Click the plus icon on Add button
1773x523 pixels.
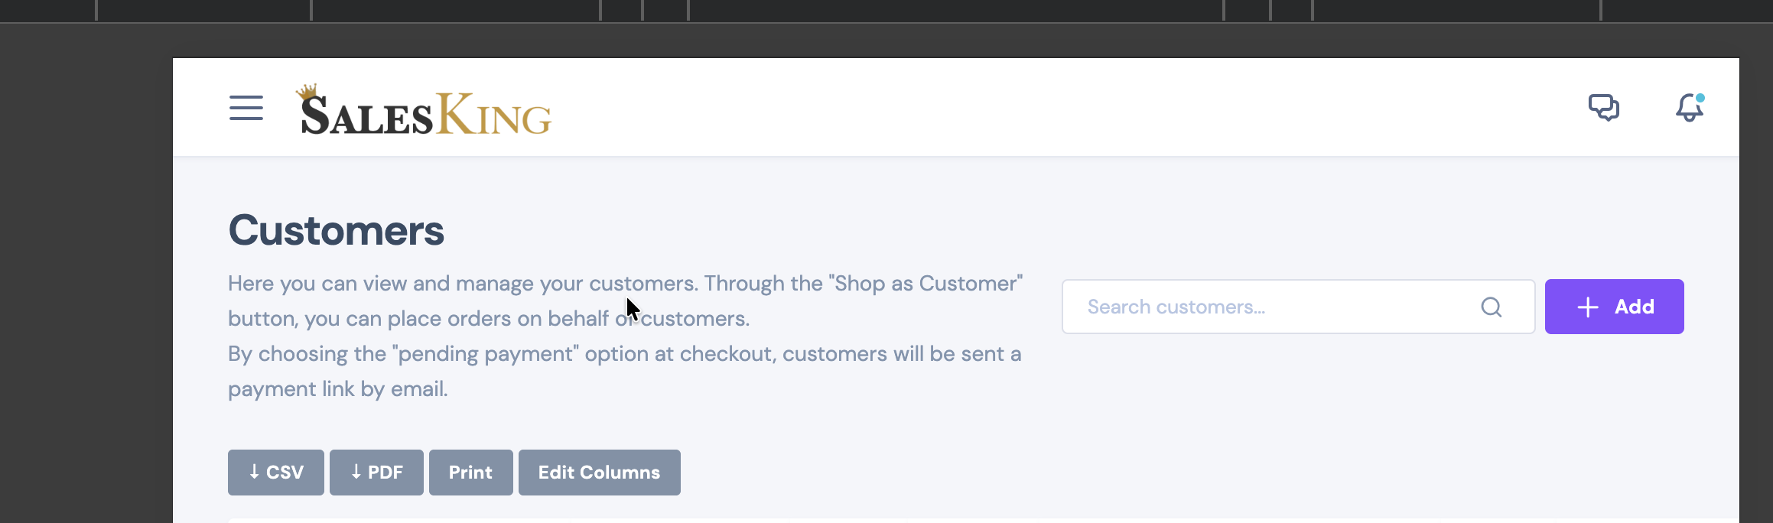point(1588,307)
